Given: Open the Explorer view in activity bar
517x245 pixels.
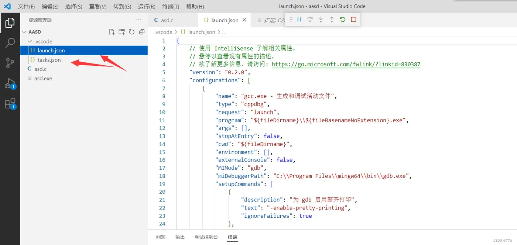Looking at the screenshot, I should 10,23.
